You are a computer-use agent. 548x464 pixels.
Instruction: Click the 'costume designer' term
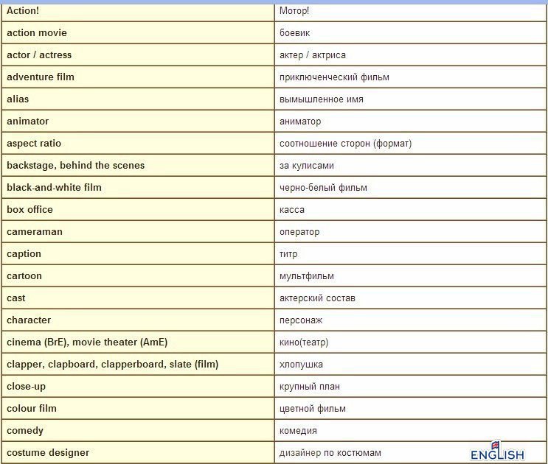click(x=48, y=453)
